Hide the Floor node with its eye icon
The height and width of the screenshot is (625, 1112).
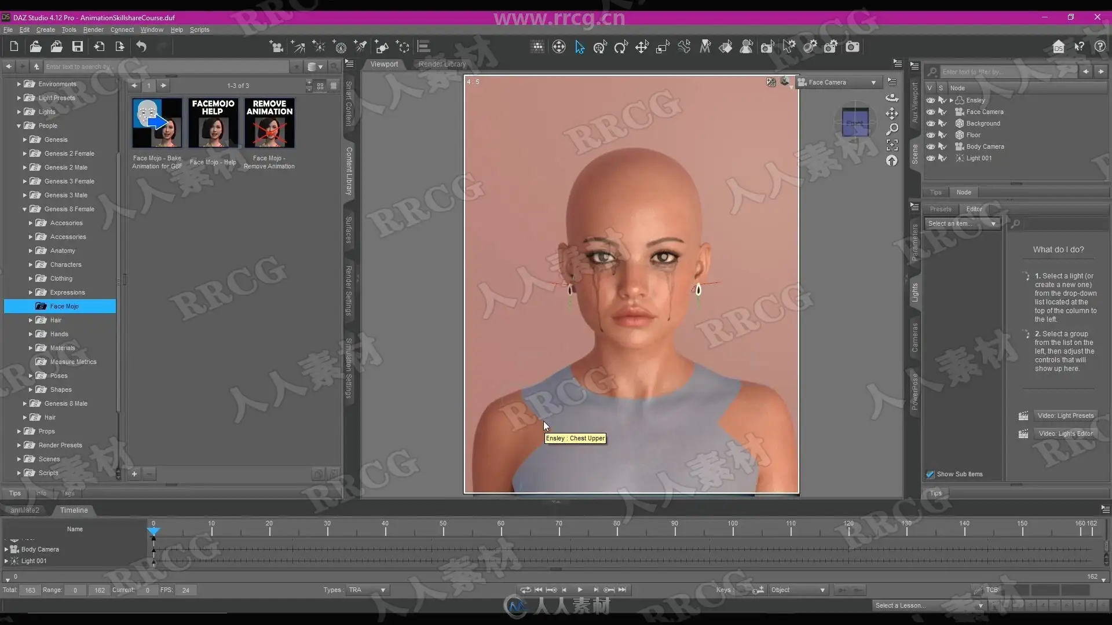[x=930, y=135]
